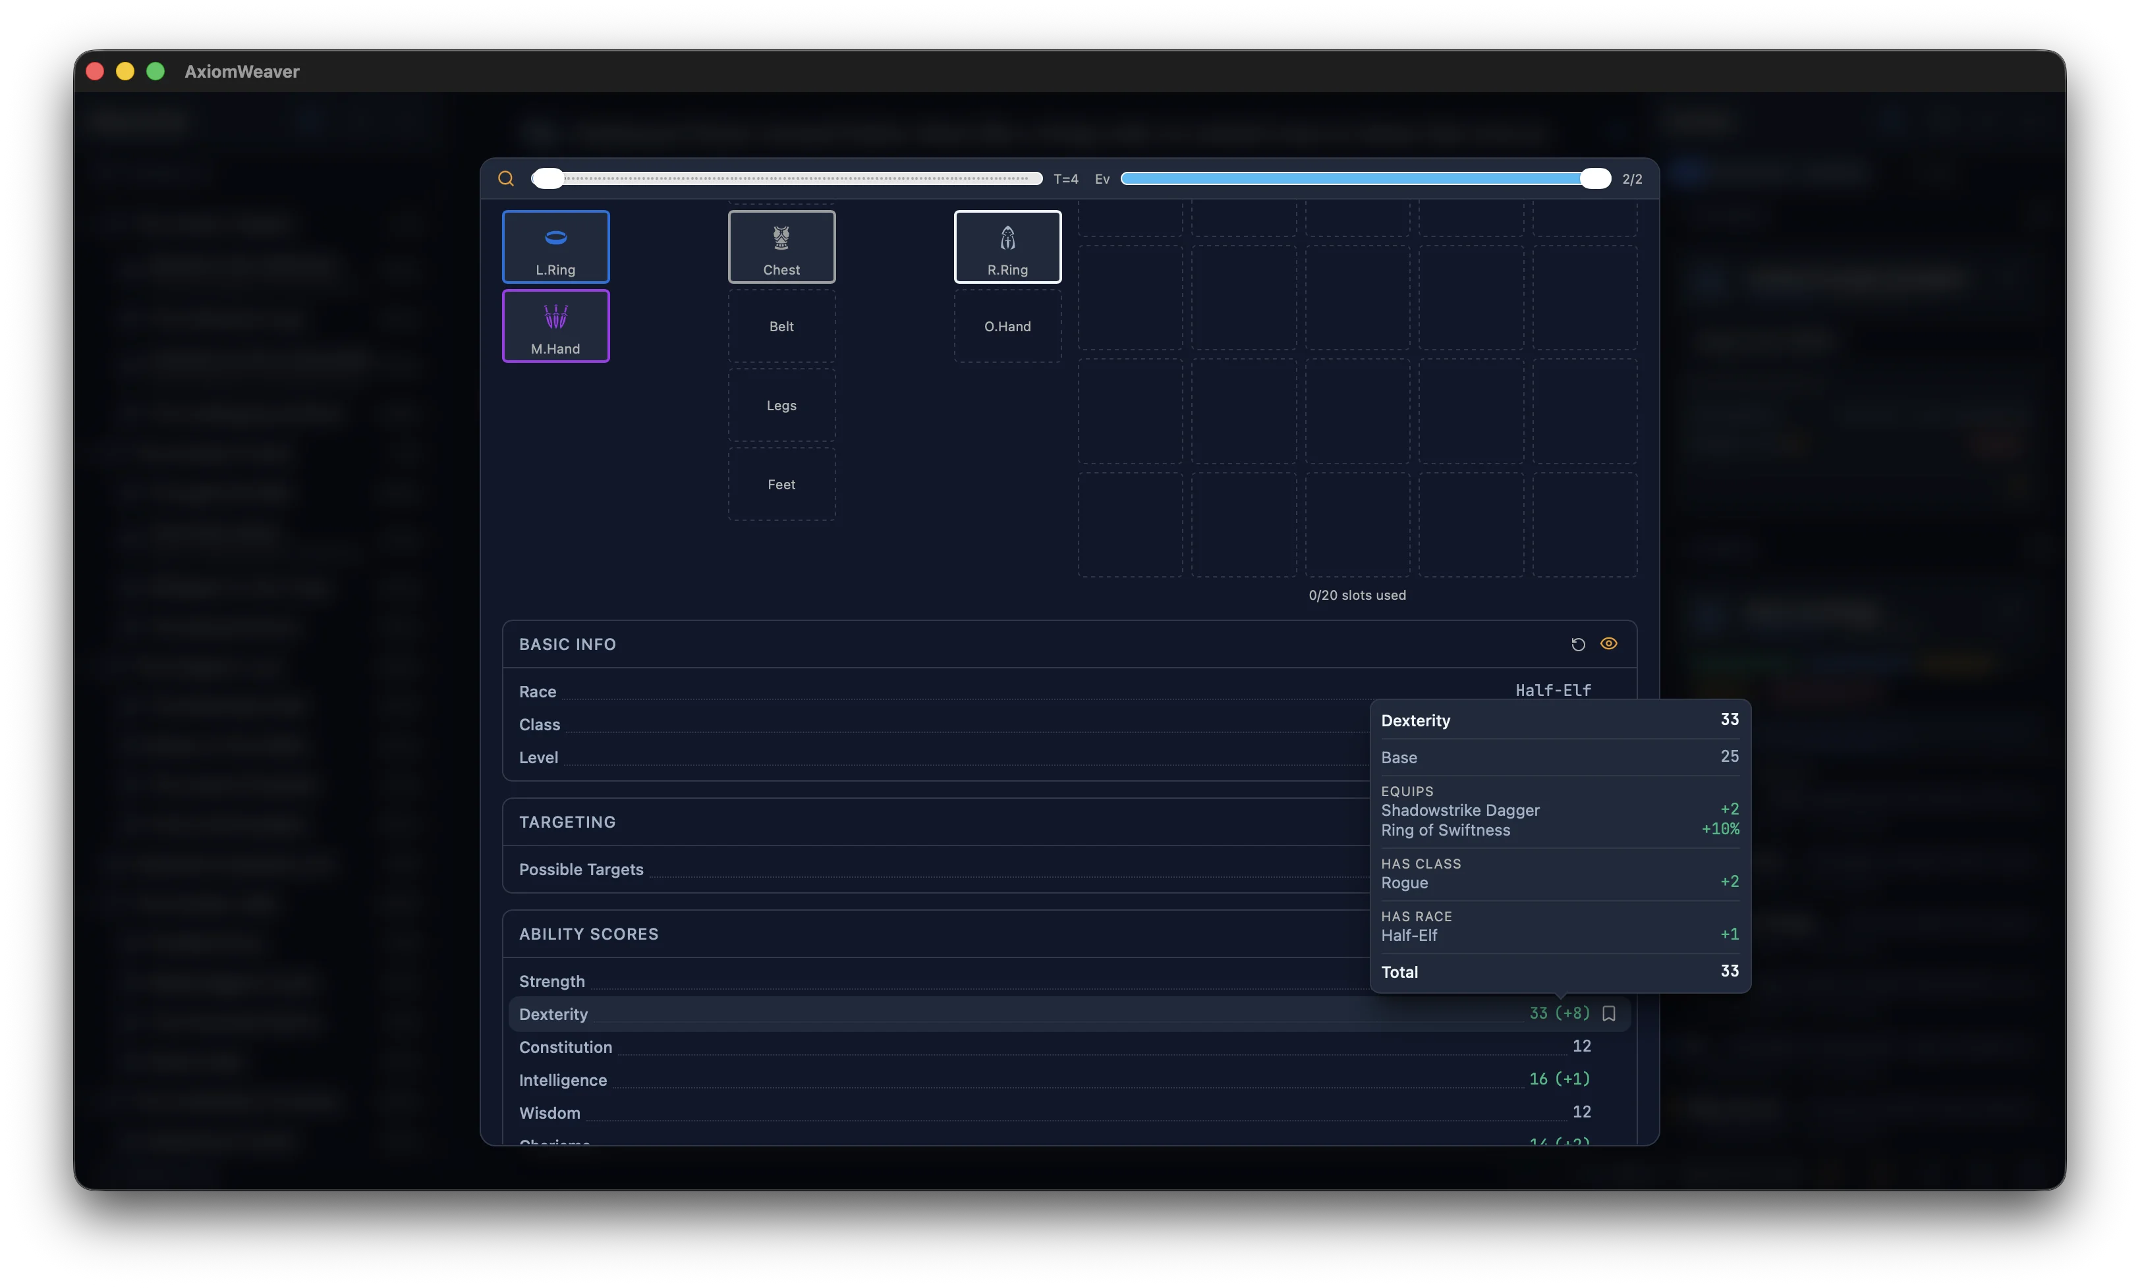
Task: Select Rogue under HAS CLASS
Action: pyautogui.click(x=1404, y=882)
